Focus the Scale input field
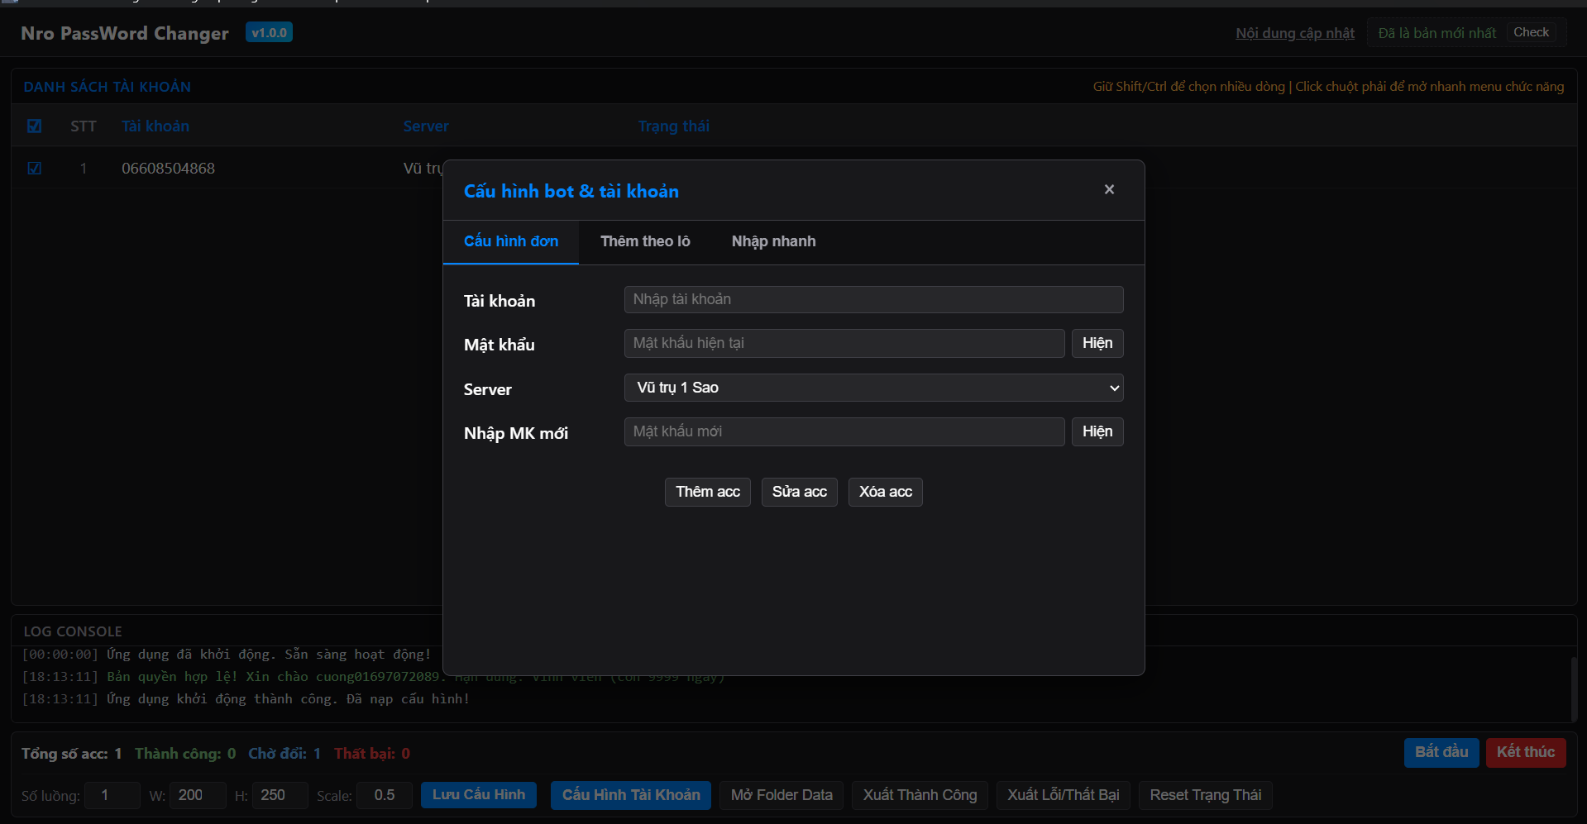Viewport: 1587px width, 824px height. (385, 795)
